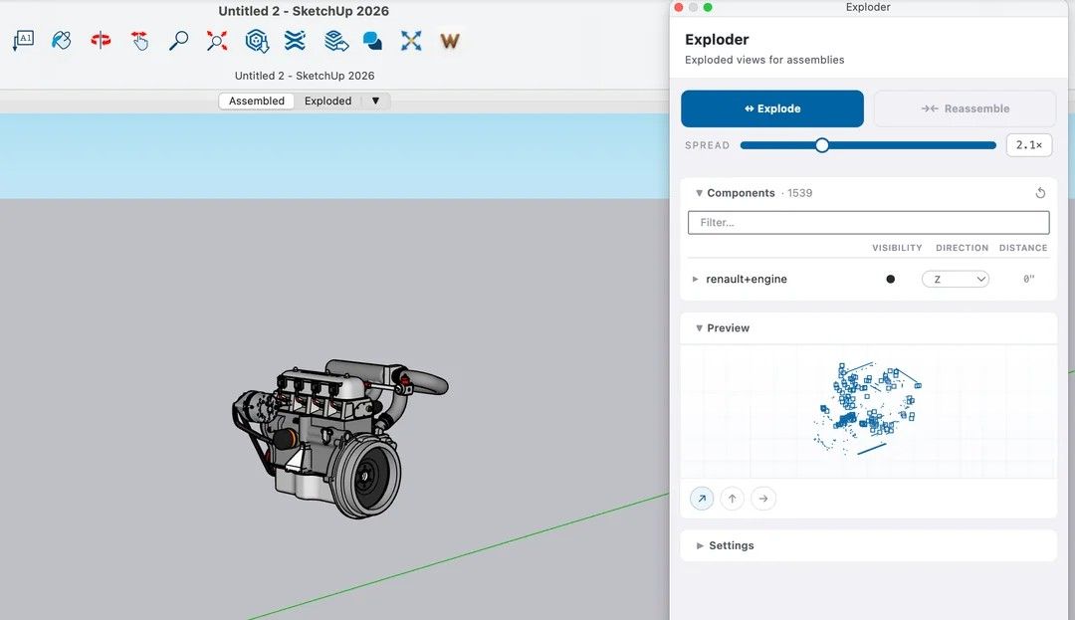Click the stacked layers export icon

pyautogui.click(x=336, y=41)
